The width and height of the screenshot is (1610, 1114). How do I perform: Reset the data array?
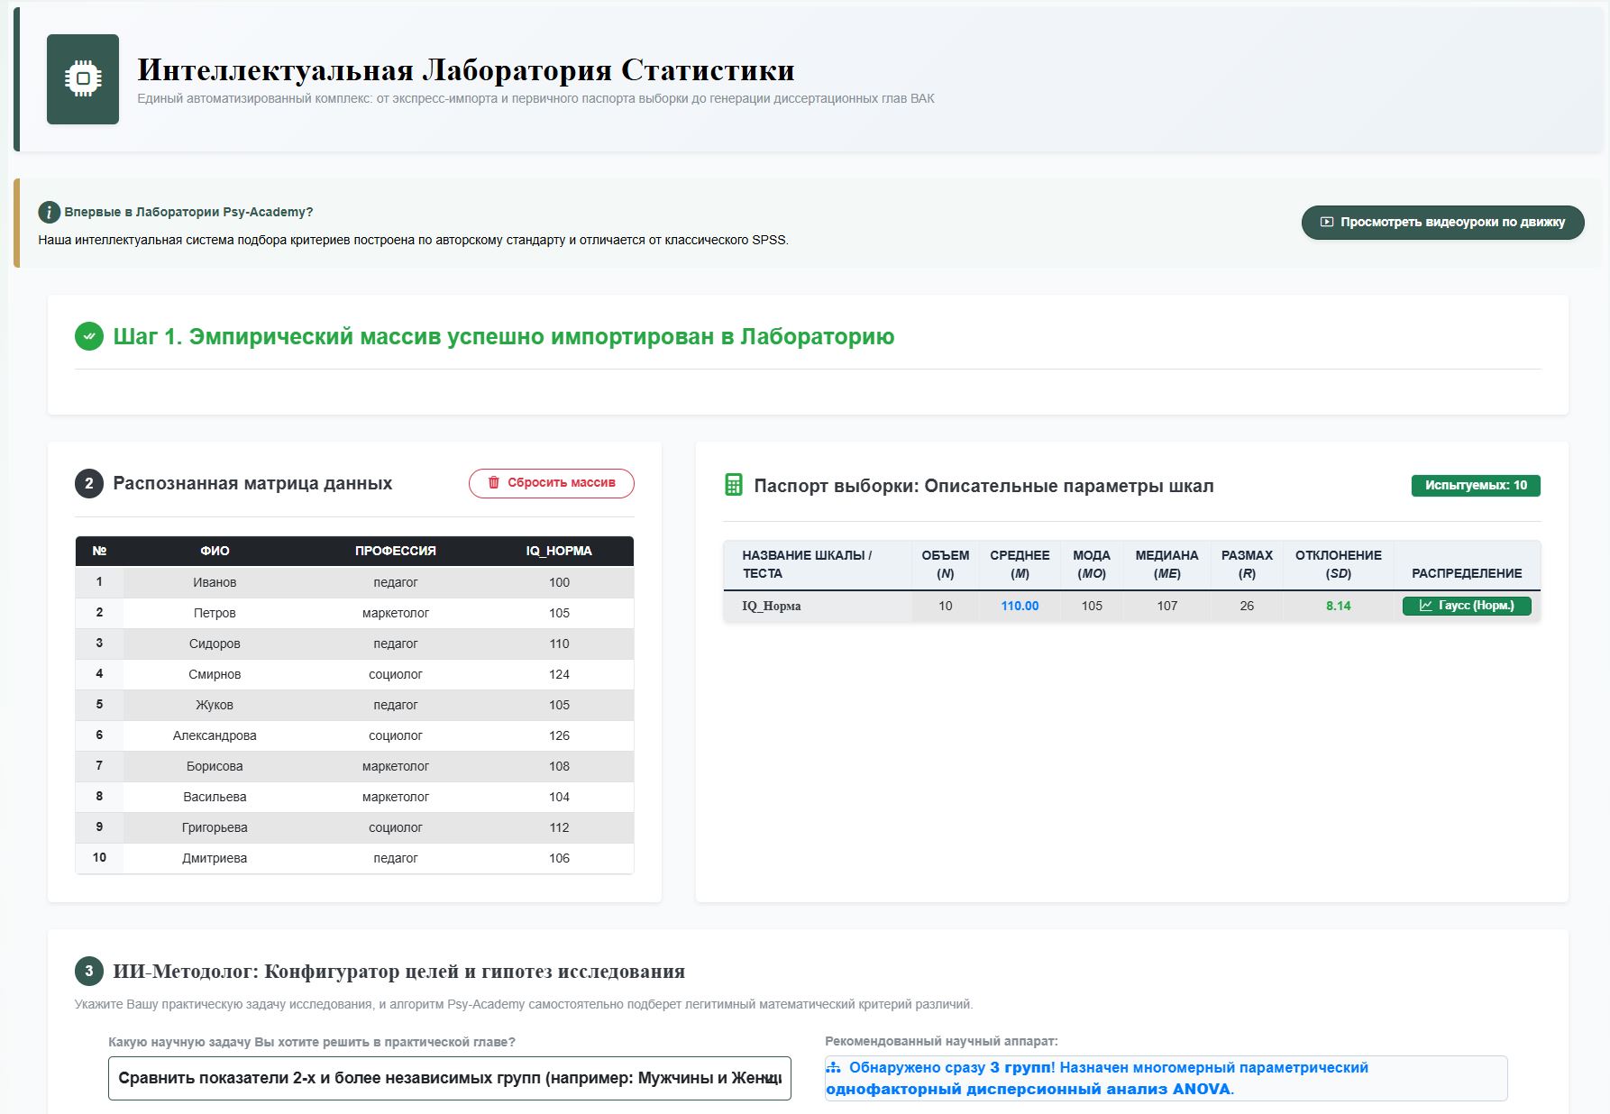click(551, 483)
